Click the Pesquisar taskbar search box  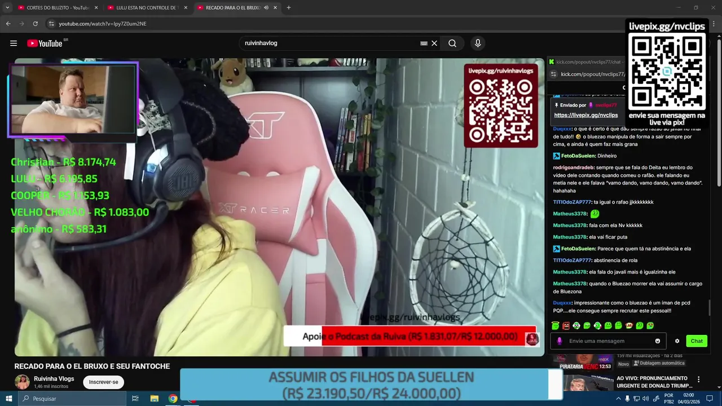(72, 399)
